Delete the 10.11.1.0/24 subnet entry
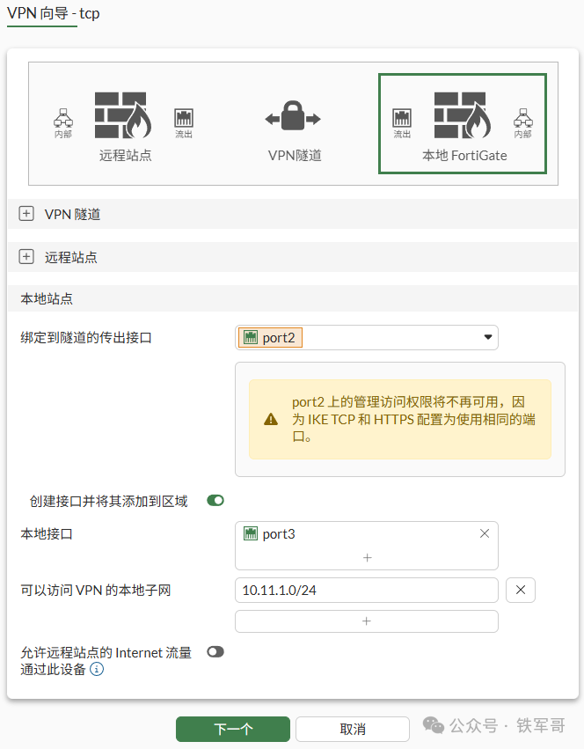This screenshot has height=749, width=584. pos(521,591)
